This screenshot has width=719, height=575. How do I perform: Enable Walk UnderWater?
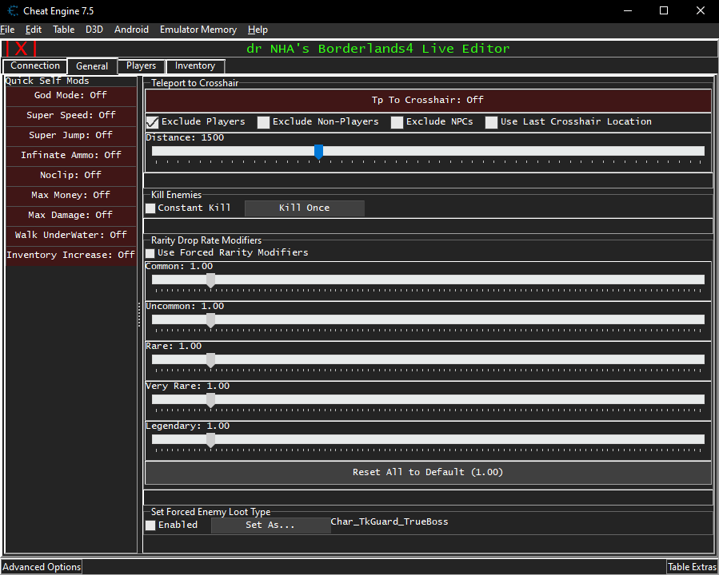coord(70,235)
